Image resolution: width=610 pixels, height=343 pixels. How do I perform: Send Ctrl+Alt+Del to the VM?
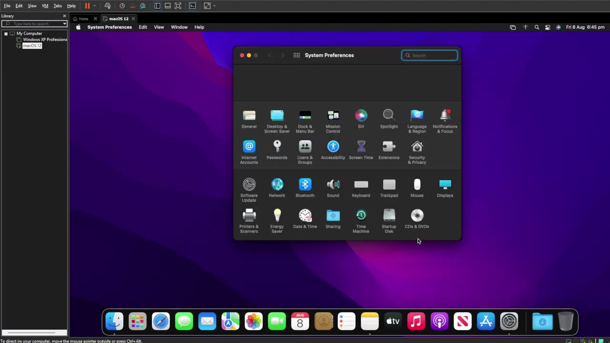click(108, 6)
